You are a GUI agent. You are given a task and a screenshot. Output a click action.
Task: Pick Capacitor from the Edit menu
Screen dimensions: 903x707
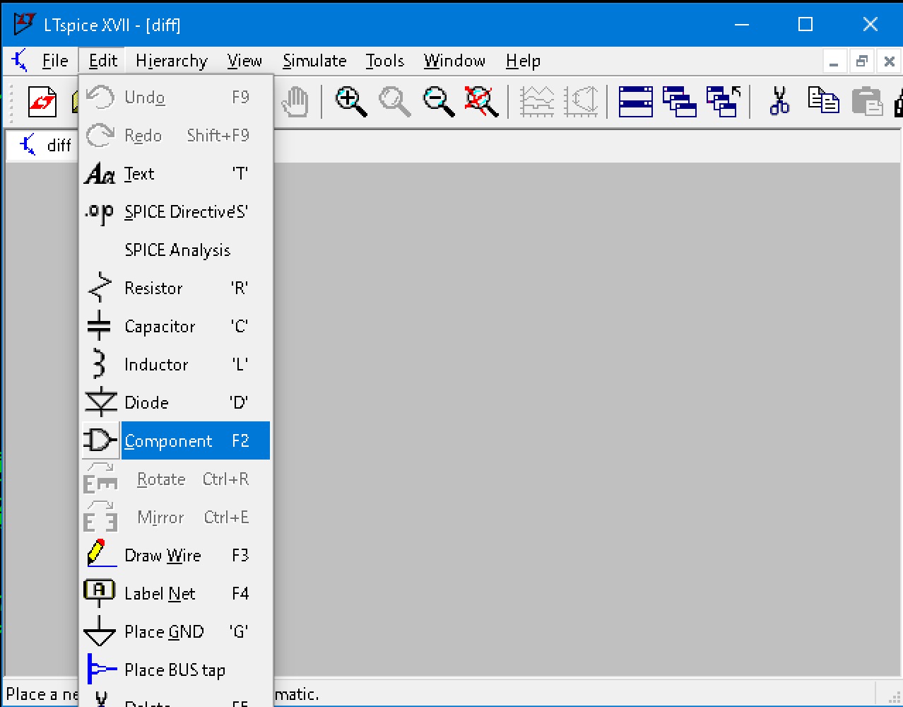[x=176, y=326]
